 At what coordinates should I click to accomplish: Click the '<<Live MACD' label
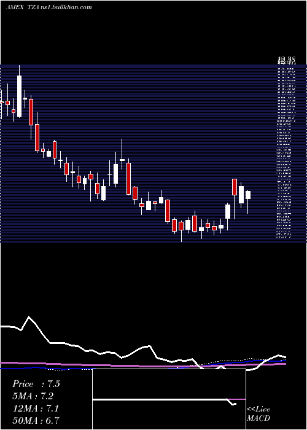coord(258,414)
